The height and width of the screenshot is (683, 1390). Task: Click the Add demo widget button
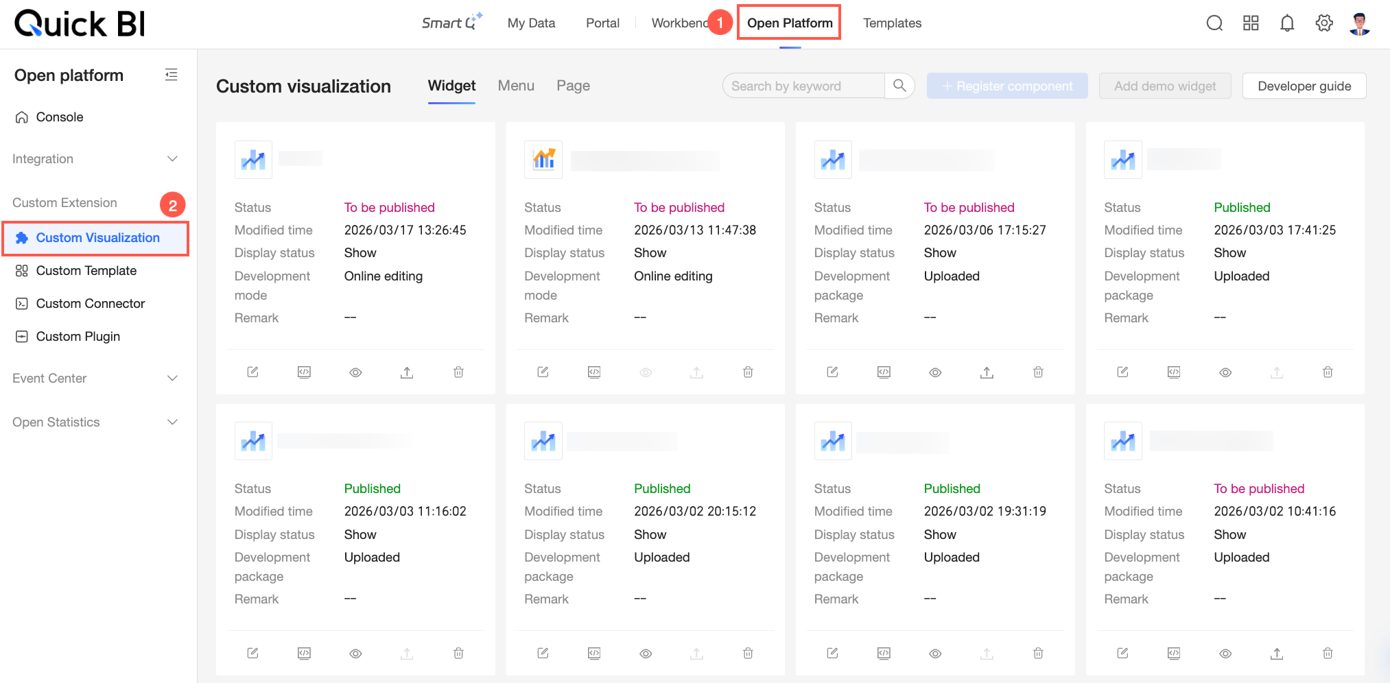coord(1165,86)
